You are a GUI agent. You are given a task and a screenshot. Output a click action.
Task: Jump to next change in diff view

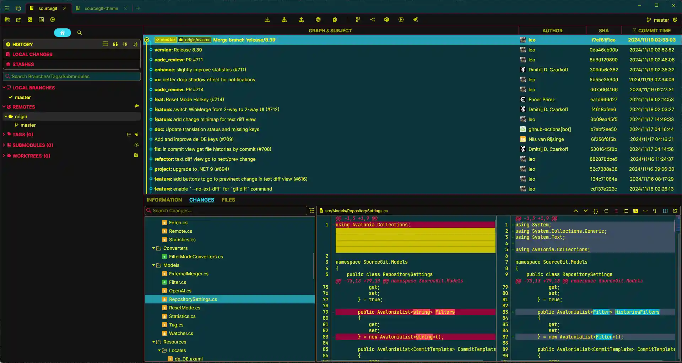click(585, 211)
